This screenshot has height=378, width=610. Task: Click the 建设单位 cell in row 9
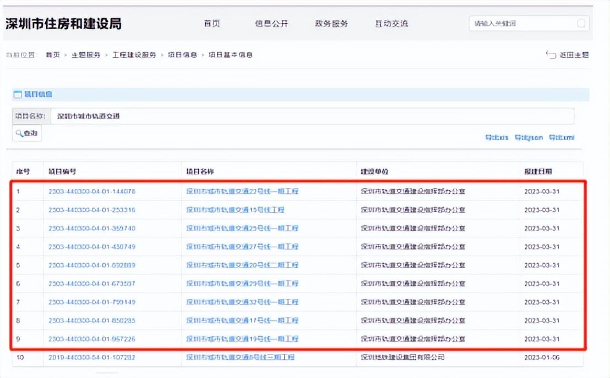413,339
